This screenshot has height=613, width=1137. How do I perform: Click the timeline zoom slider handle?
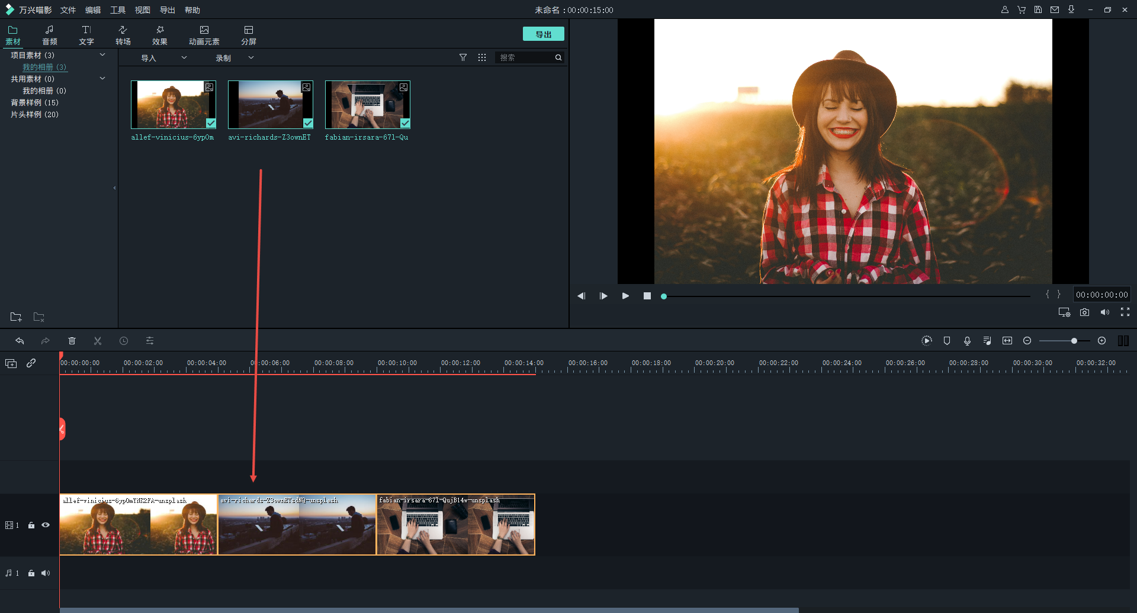(1074, 341)
